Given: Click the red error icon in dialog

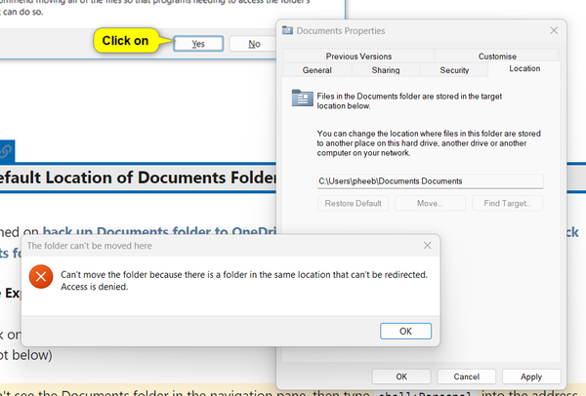Looking at the screenshot, I should coord(40,278).
